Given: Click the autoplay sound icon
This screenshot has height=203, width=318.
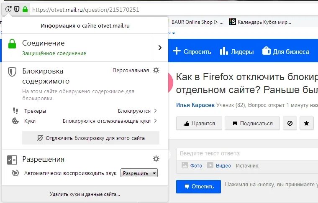Looking at the screenshot, I should 15,173.
